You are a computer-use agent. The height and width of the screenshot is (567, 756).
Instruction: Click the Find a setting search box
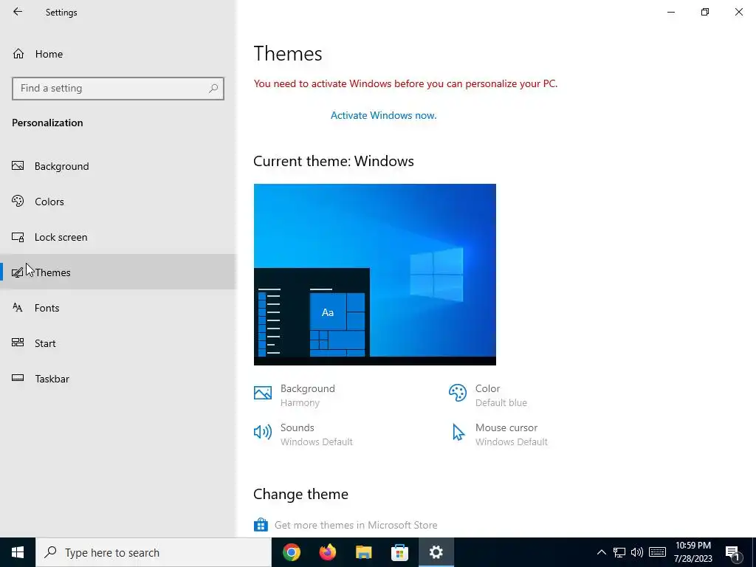[118, 89]
